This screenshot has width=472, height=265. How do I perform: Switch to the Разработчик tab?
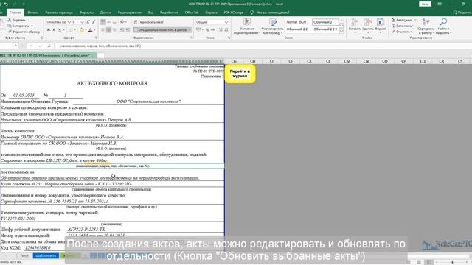tap(169, 13)
